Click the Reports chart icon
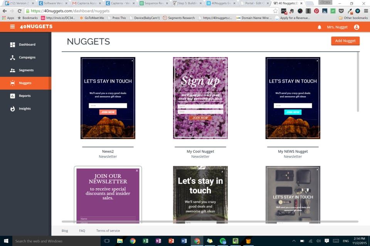This screenshot has height=246, width=370. click(12, 96)
